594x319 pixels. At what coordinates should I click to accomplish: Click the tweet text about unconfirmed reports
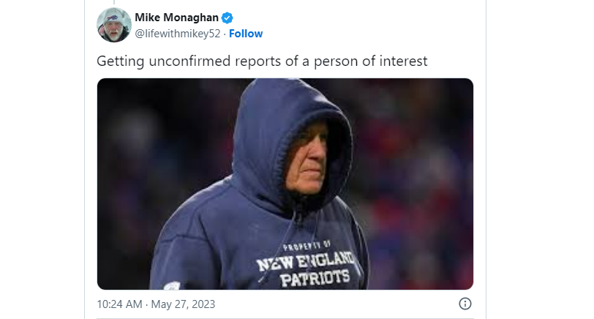262,61
